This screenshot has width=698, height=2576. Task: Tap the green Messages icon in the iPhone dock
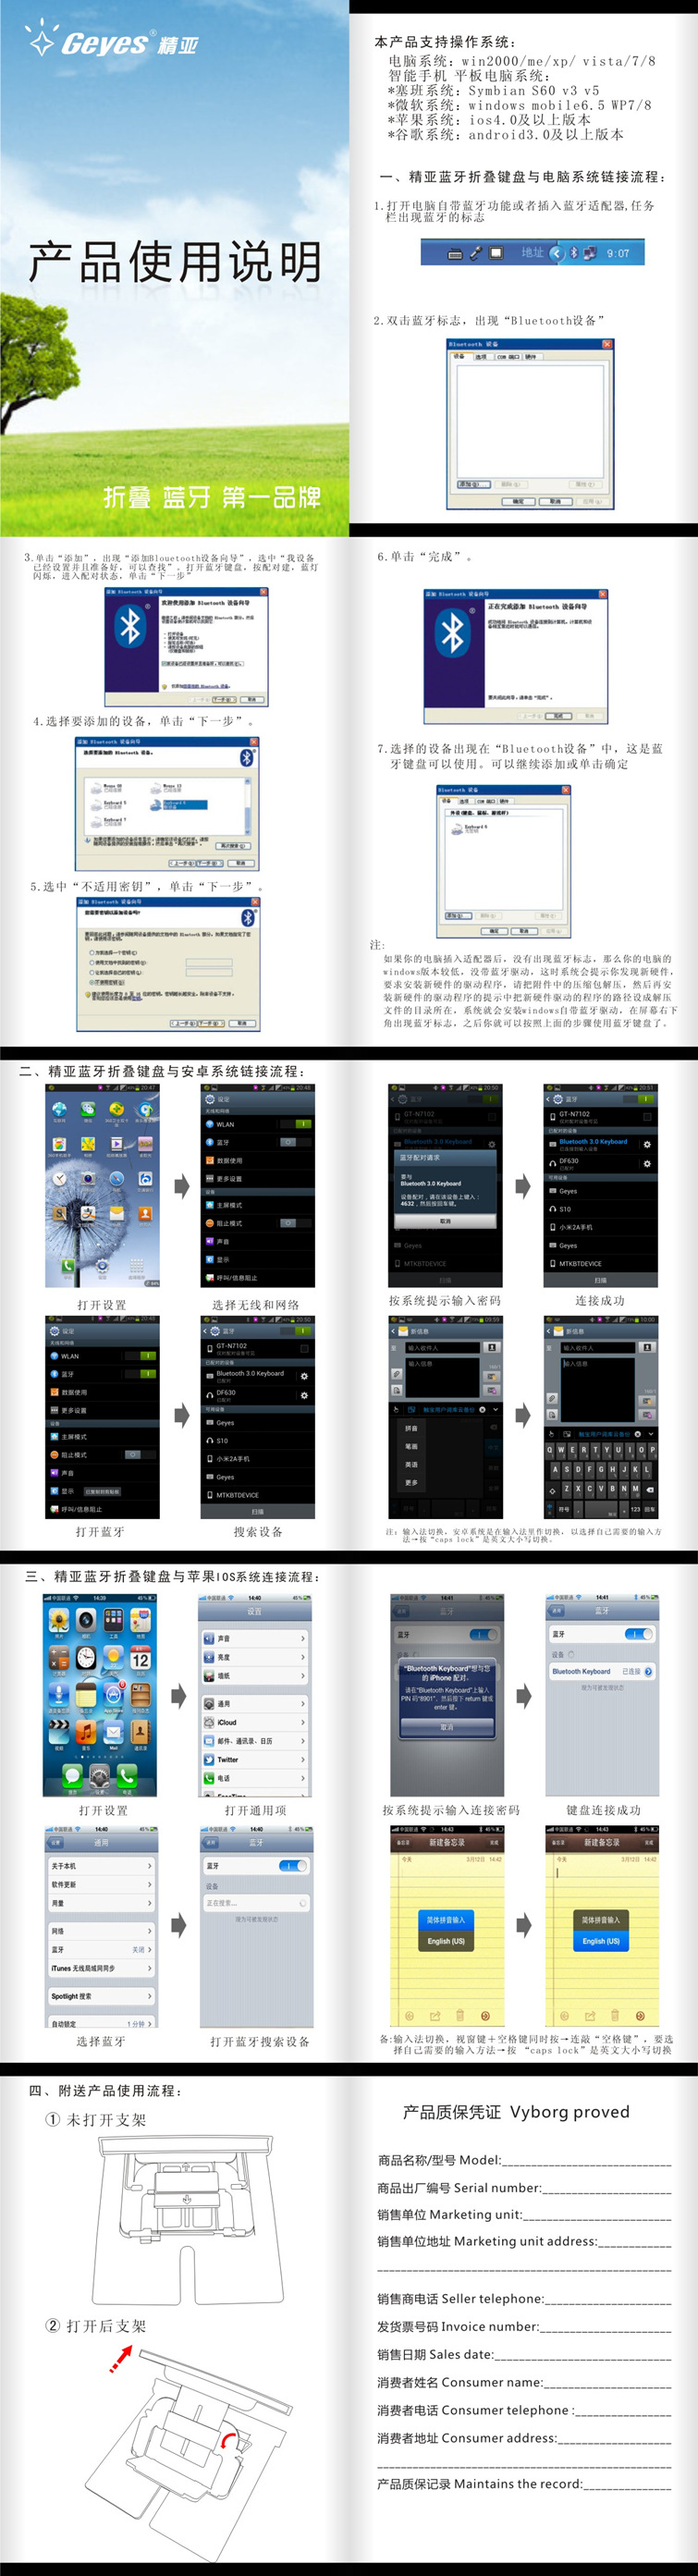(72, 1776)
